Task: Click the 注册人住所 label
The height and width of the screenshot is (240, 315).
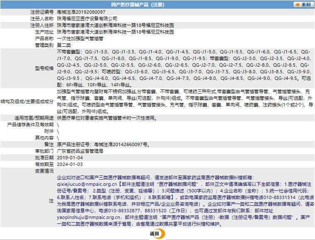Action: pos(42,25)
